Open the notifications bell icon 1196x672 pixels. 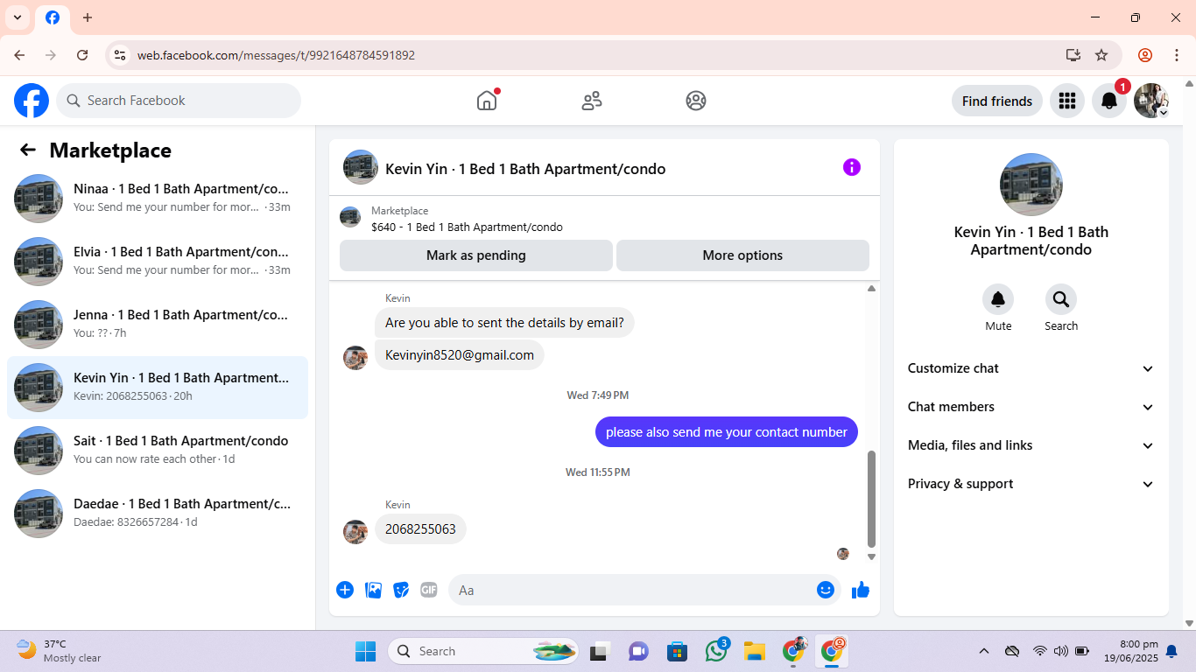(1108, 101)
